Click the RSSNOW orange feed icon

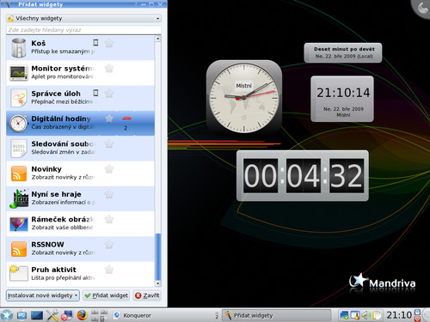click(x=19, y=249)
